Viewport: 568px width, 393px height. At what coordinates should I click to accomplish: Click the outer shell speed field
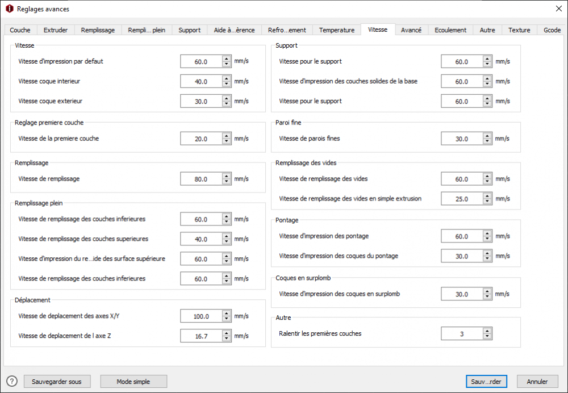(x=201, y=102)
